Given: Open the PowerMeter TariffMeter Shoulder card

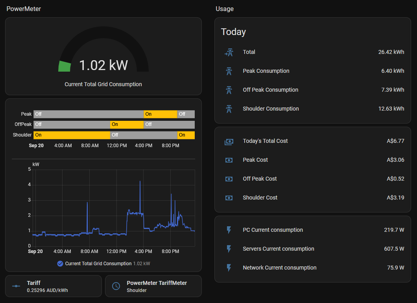Looking at the screenshot, I should point(153,286).
